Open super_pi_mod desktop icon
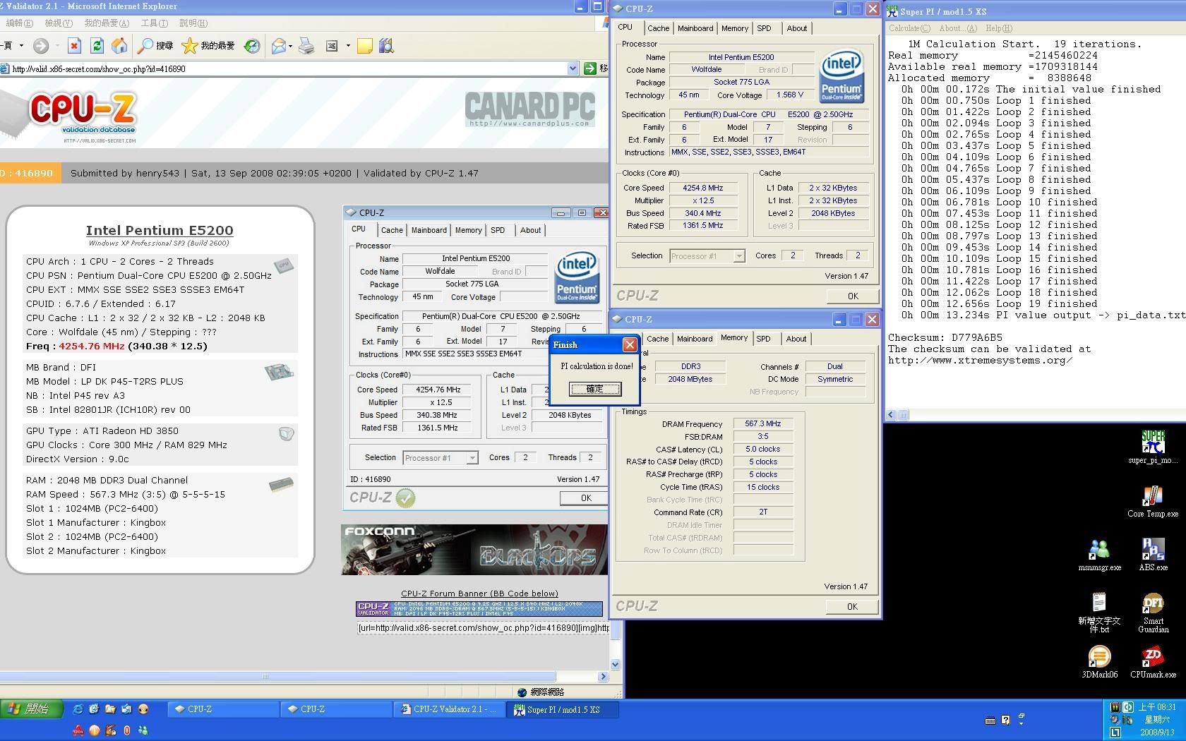1186x741 pixels. [1153, 447]
